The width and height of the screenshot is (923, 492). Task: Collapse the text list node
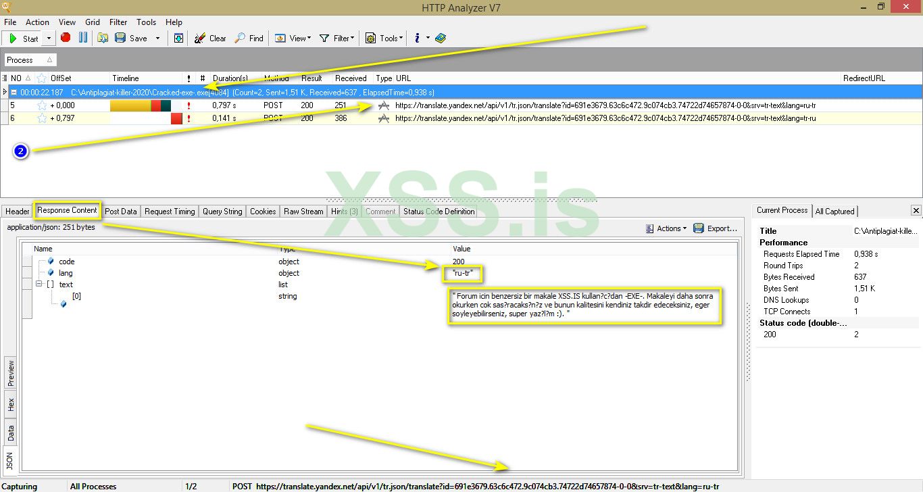pos(39,285)
